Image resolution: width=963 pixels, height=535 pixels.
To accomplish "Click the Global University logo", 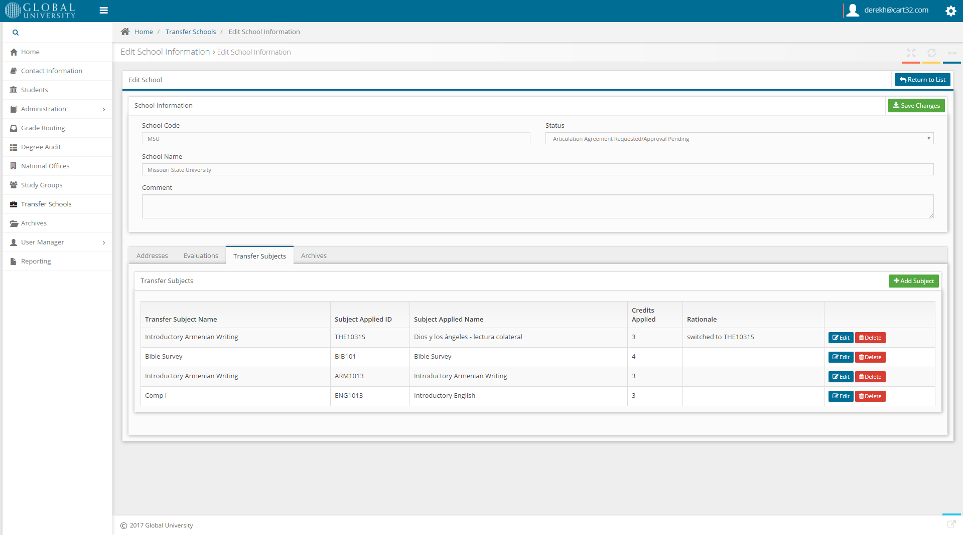I will coord(40,11).
